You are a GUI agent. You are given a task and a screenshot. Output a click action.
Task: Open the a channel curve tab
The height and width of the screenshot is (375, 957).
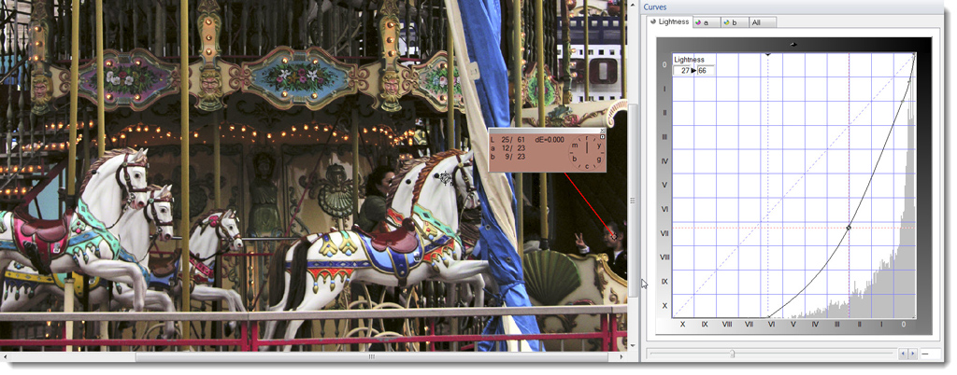(x=707, y=22)
